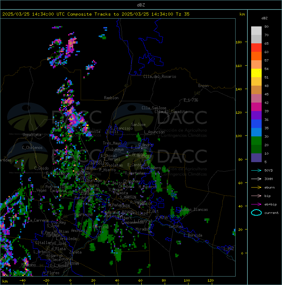Viewport: 282px width, 285px height.
Task: Click the 'Tz 35' threshold value in header
Action: 183,14
